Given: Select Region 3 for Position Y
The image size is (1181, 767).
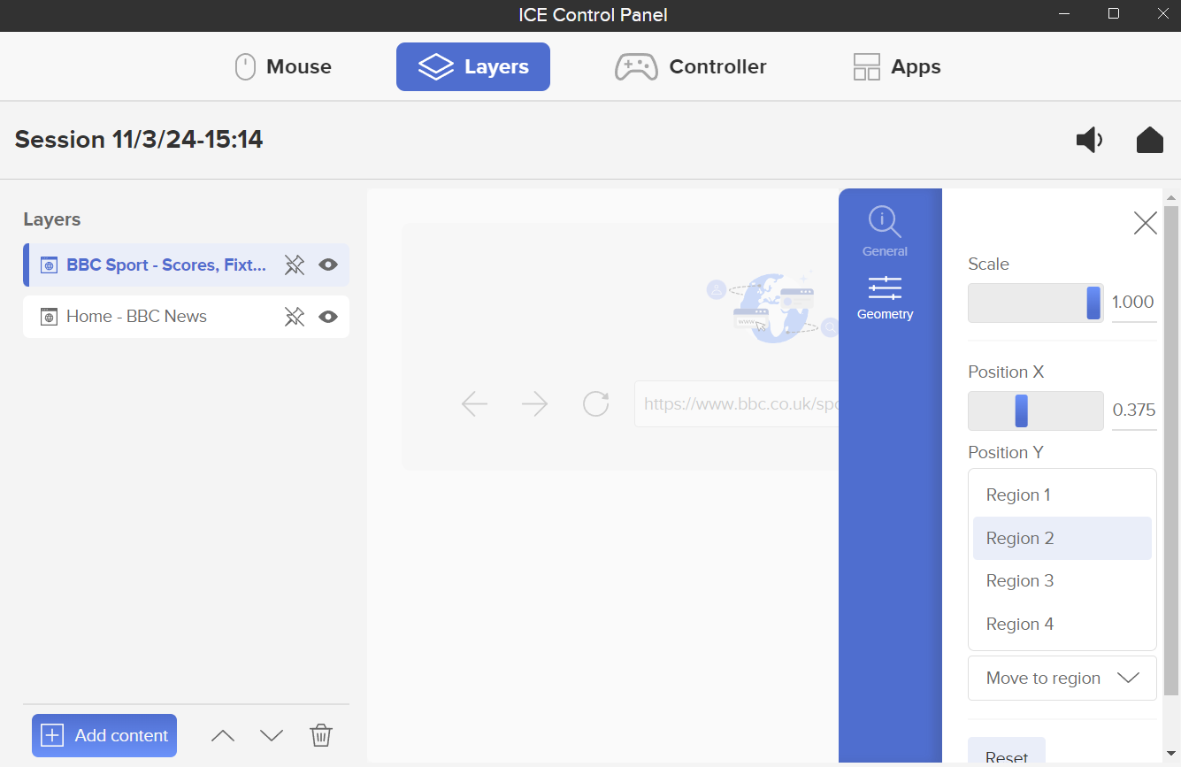Looking at the screenshot, I should [1019, 580].
